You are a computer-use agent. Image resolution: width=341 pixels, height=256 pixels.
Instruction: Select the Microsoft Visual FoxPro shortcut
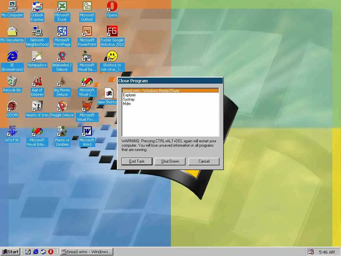pos(87,111)
